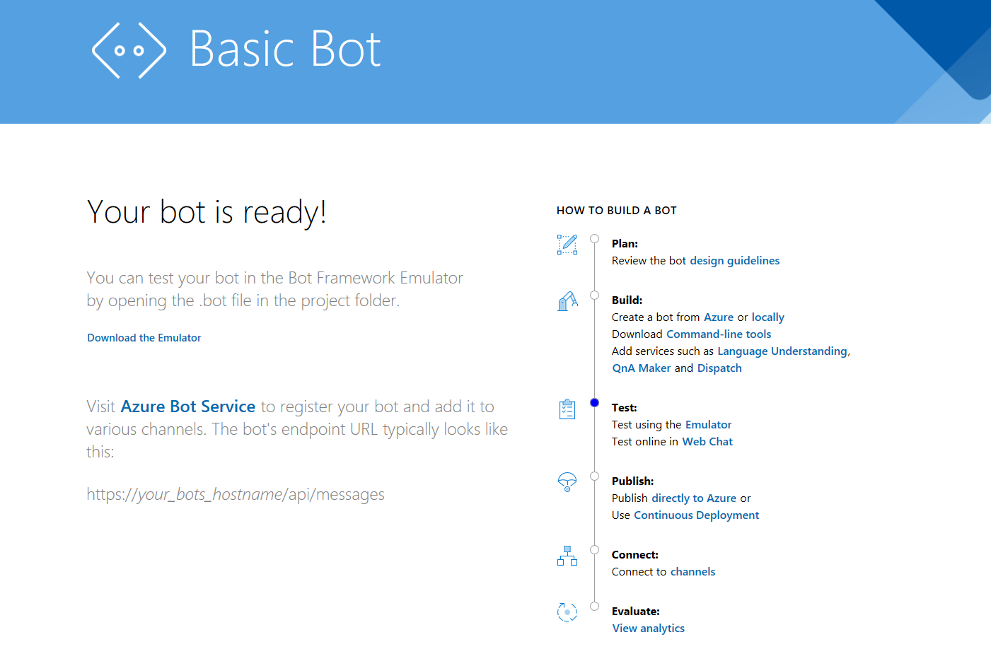Image resolution: width=991 pixels, height=649 pixels.
Task: Open the Continuous Deployment link
Action: 697,515
